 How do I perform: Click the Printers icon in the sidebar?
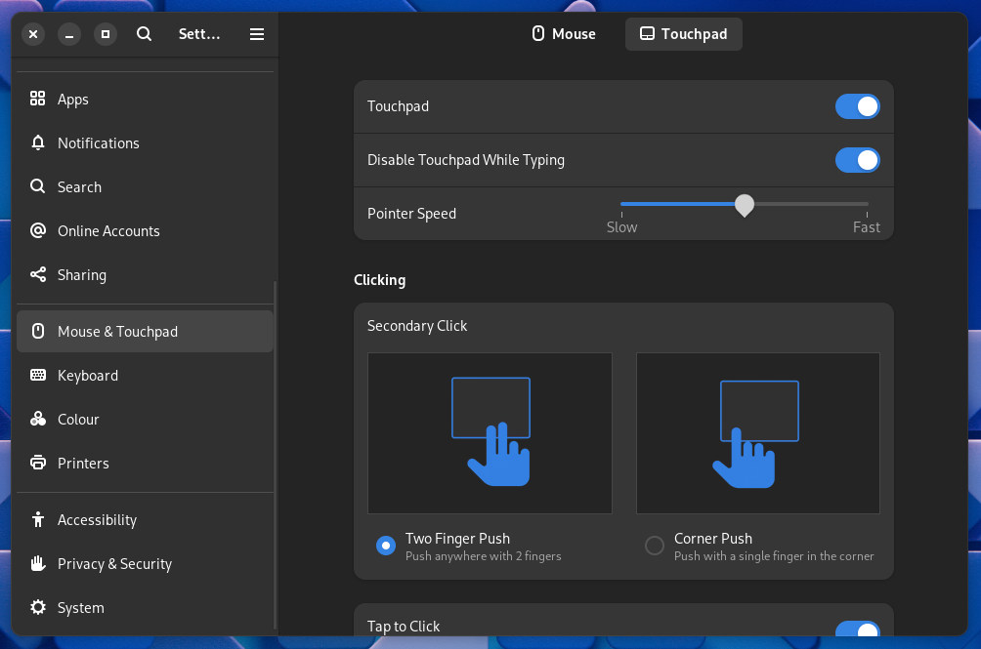click(37, 463)
